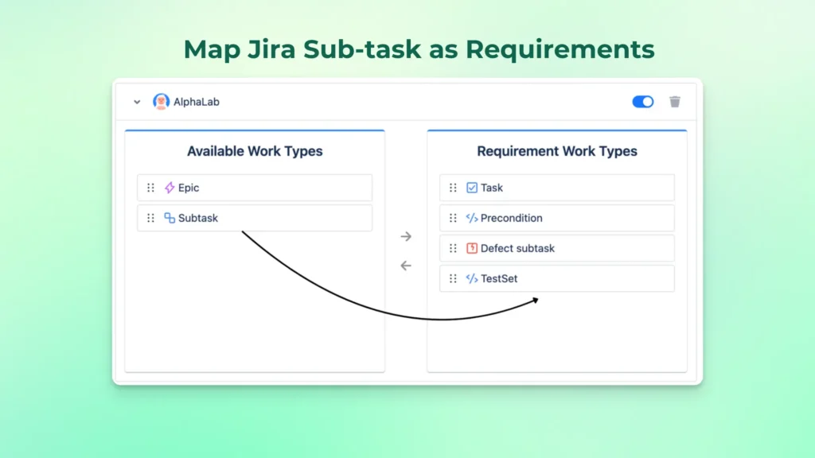
Task: Delete AlphaLab with the trash icon
Action: click(x=675, y=102)
